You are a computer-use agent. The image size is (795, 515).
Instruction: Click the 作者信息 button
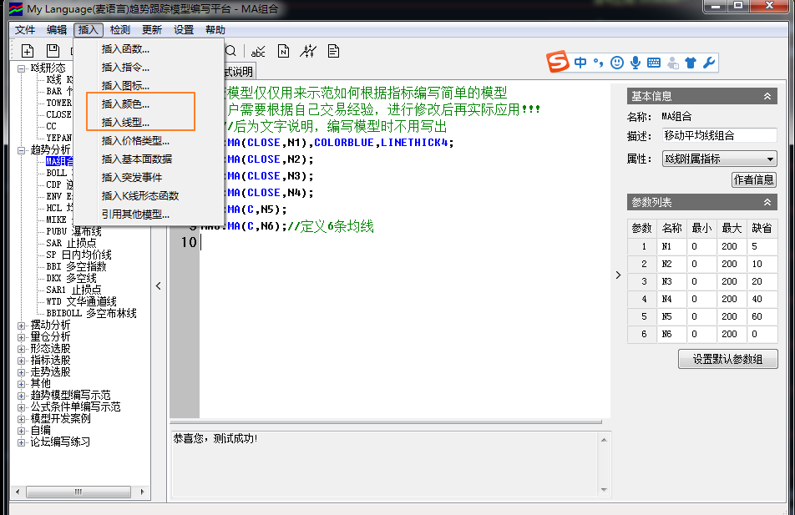[753, 179]
